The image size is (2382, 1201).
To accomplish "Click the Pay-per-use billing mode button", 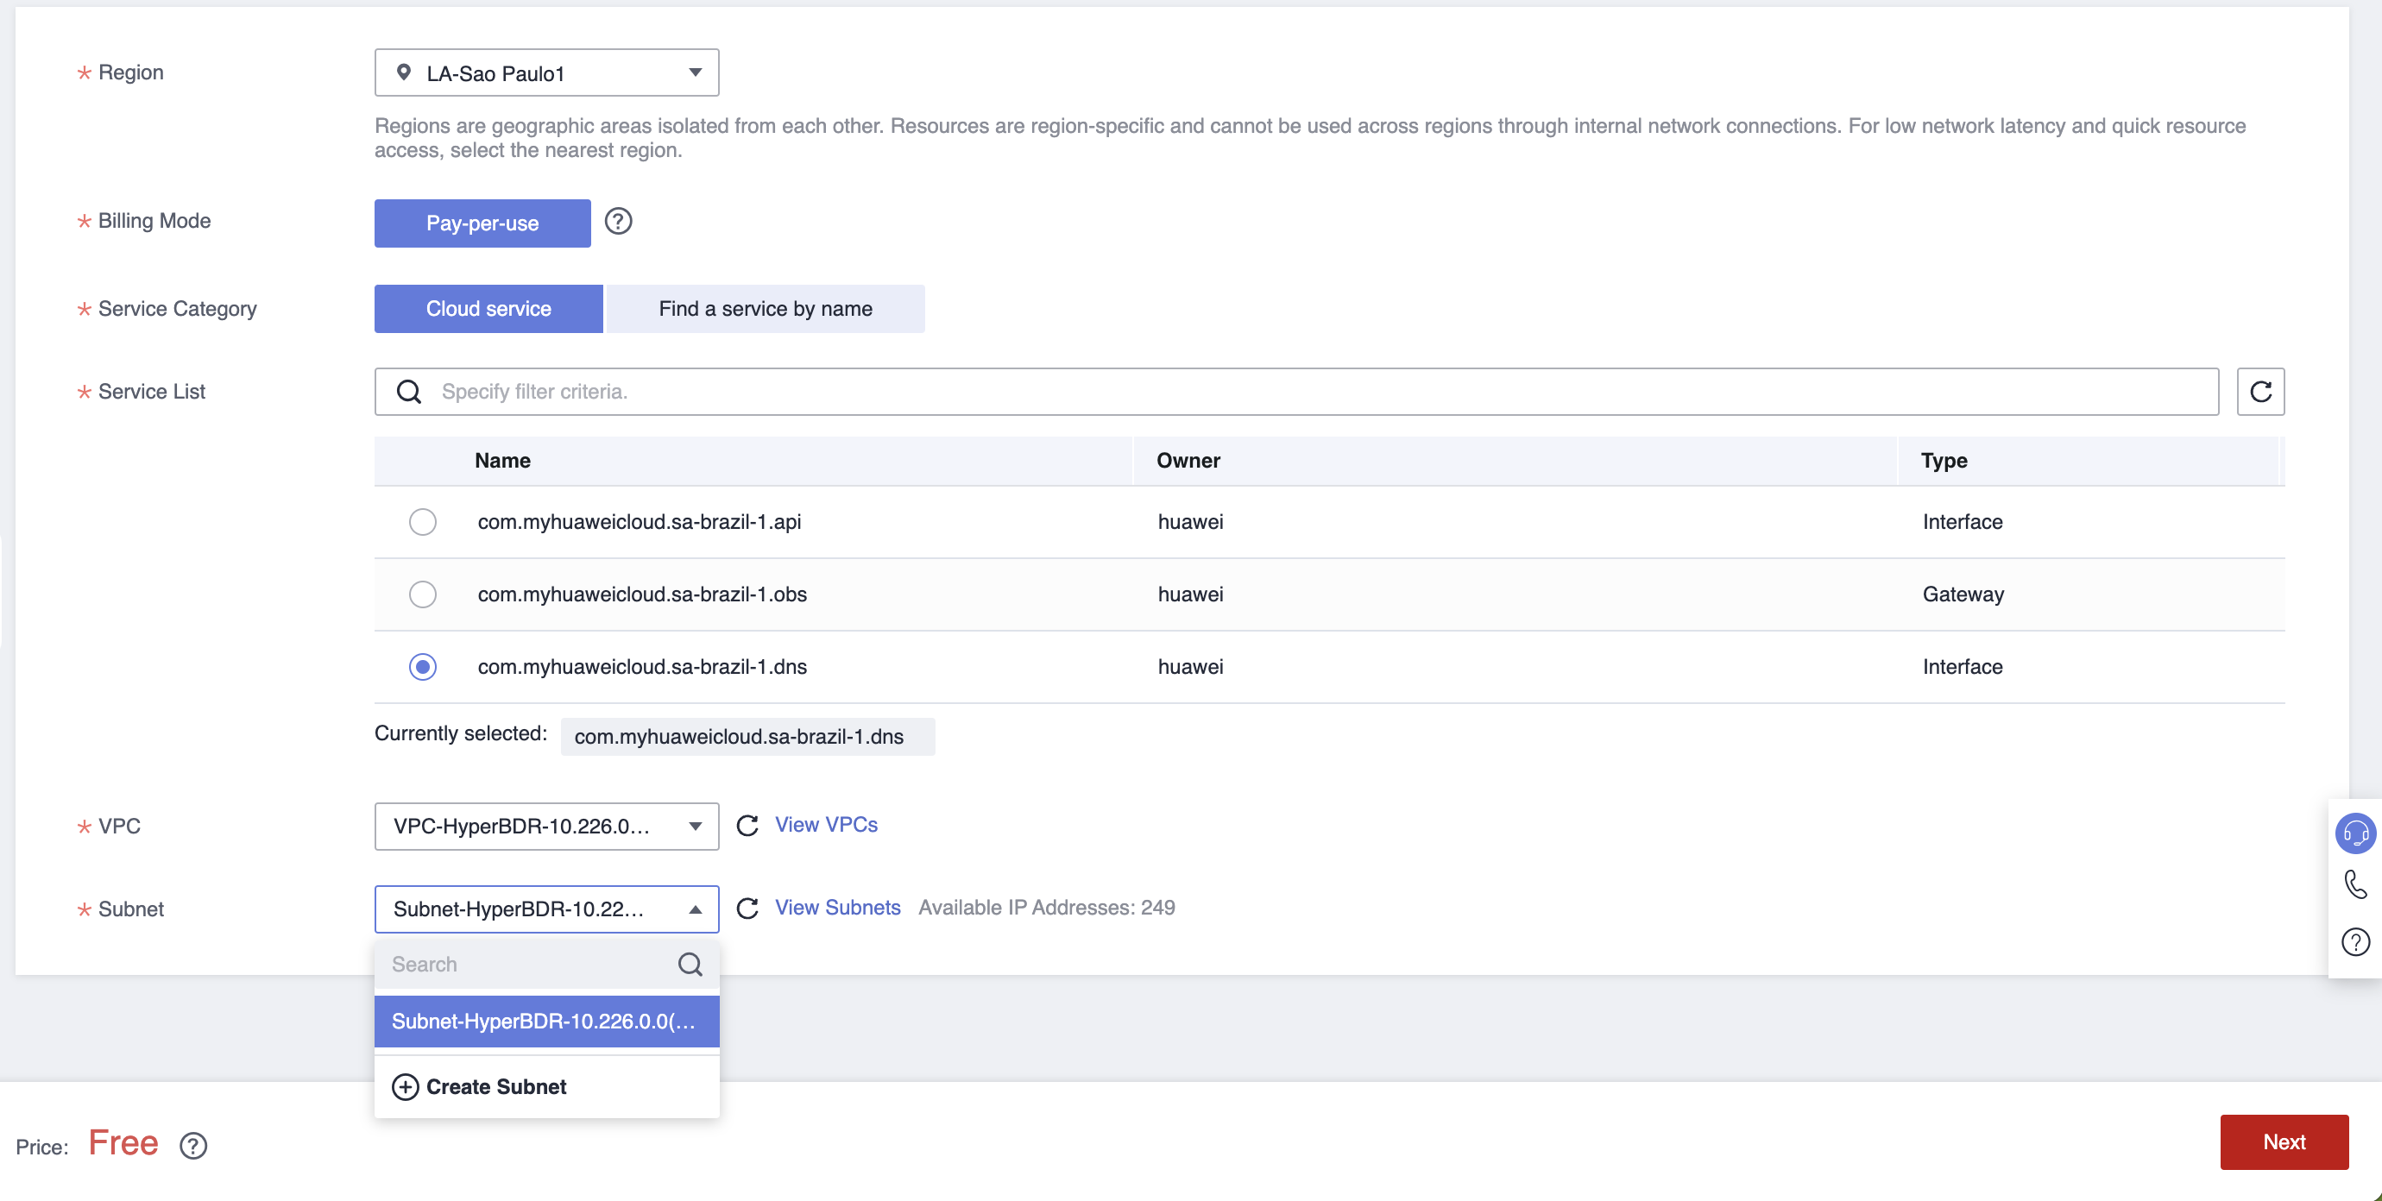I will (482, 222).
